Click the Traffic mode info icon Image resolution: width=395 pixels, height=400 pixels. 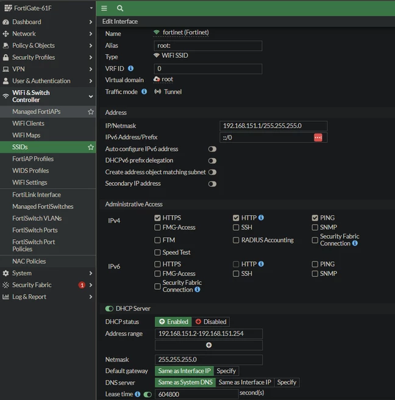pos(144,91)
